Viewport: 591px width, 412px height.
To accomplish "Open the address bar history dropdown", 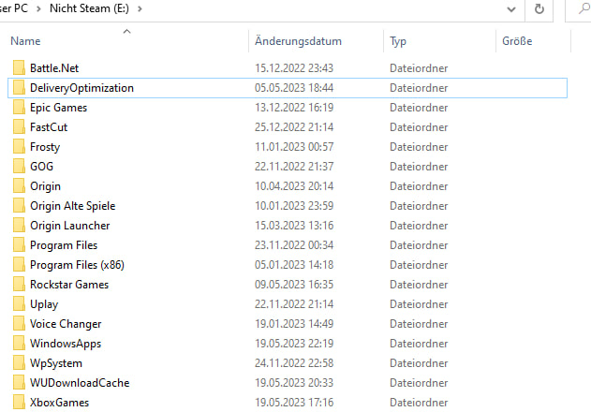I will coord(511,9).
